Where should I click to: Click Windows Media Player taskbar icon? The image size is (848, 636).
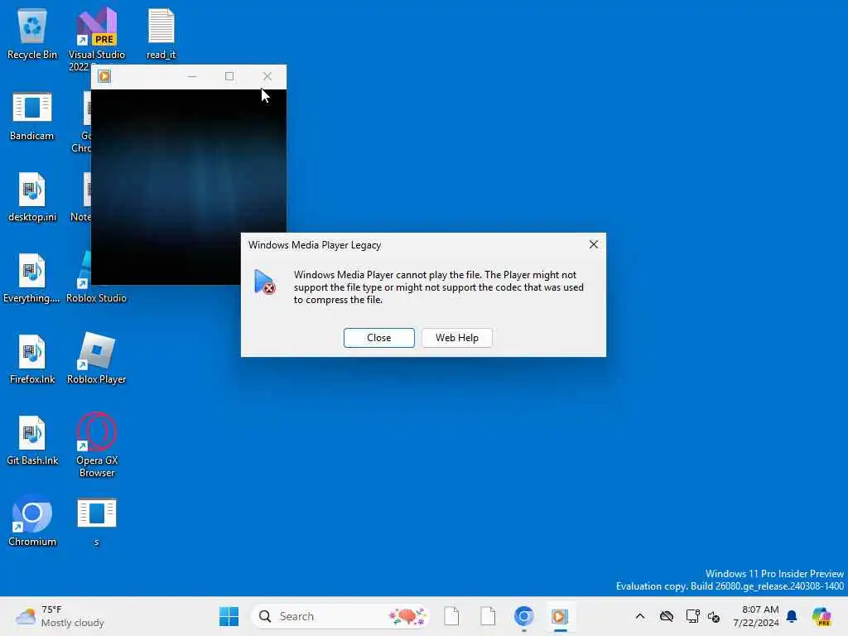(560, 616)
